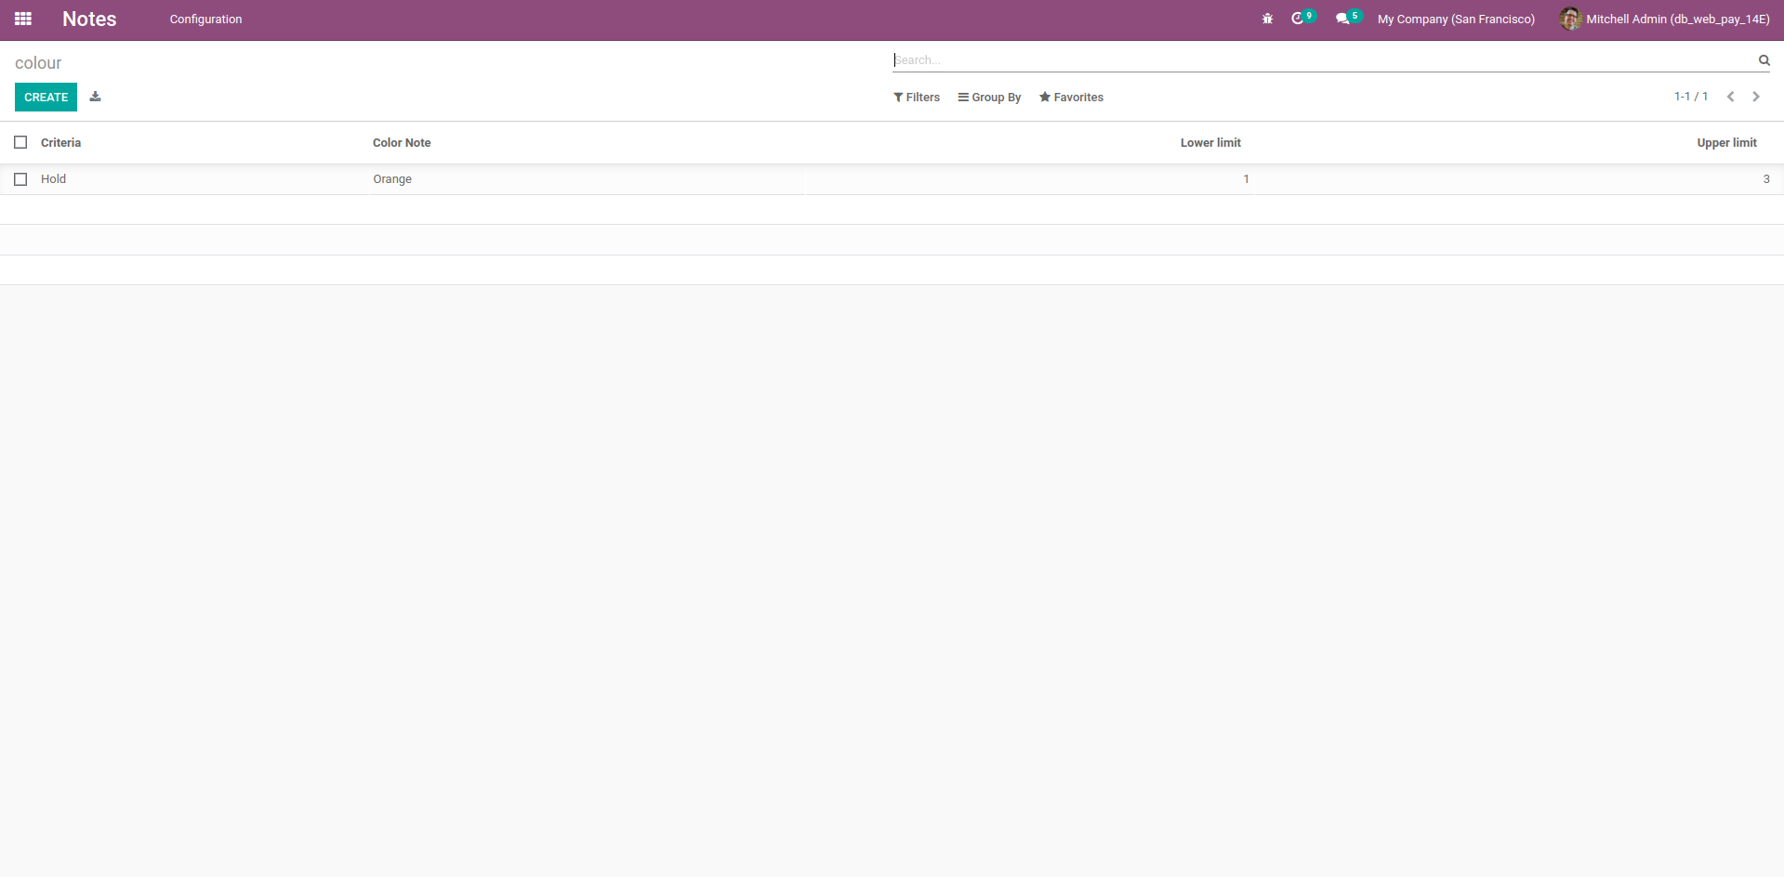Open the Favorites dropdown
The image size is (1784, 877).
[1071, 97]
